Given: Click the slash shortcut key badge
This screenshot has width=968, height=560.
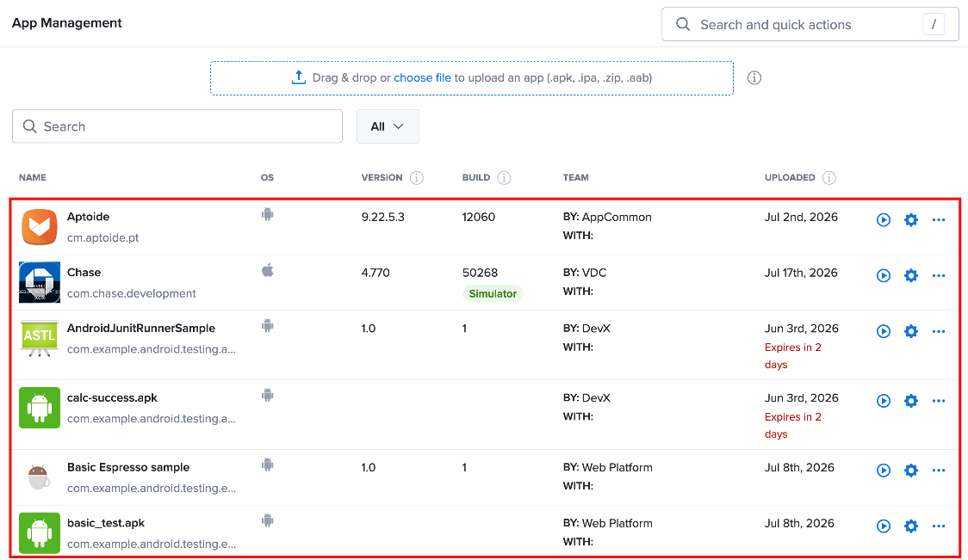Looking at the screenshot, I should 934,25.
